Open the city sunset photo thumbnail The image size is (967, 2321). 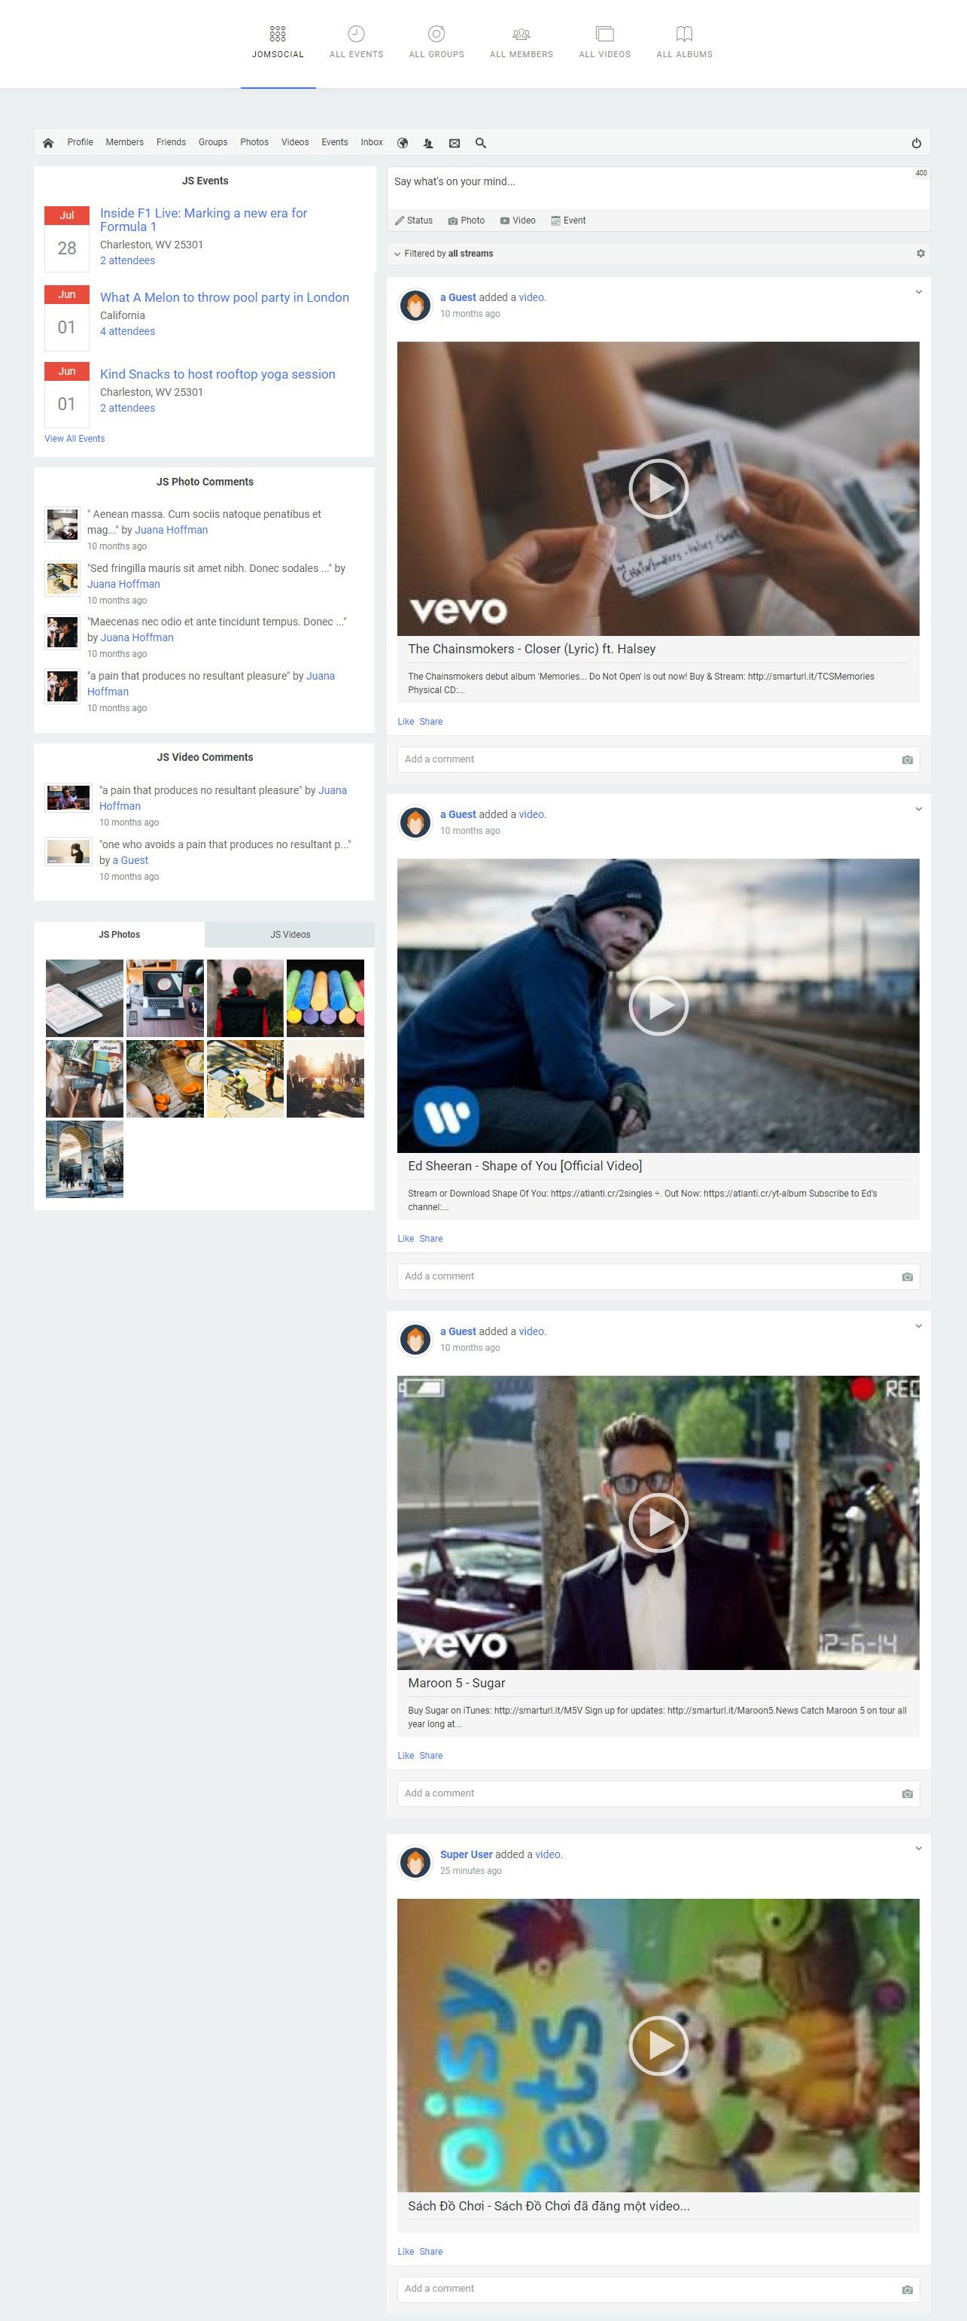[x=325, y=1078]
